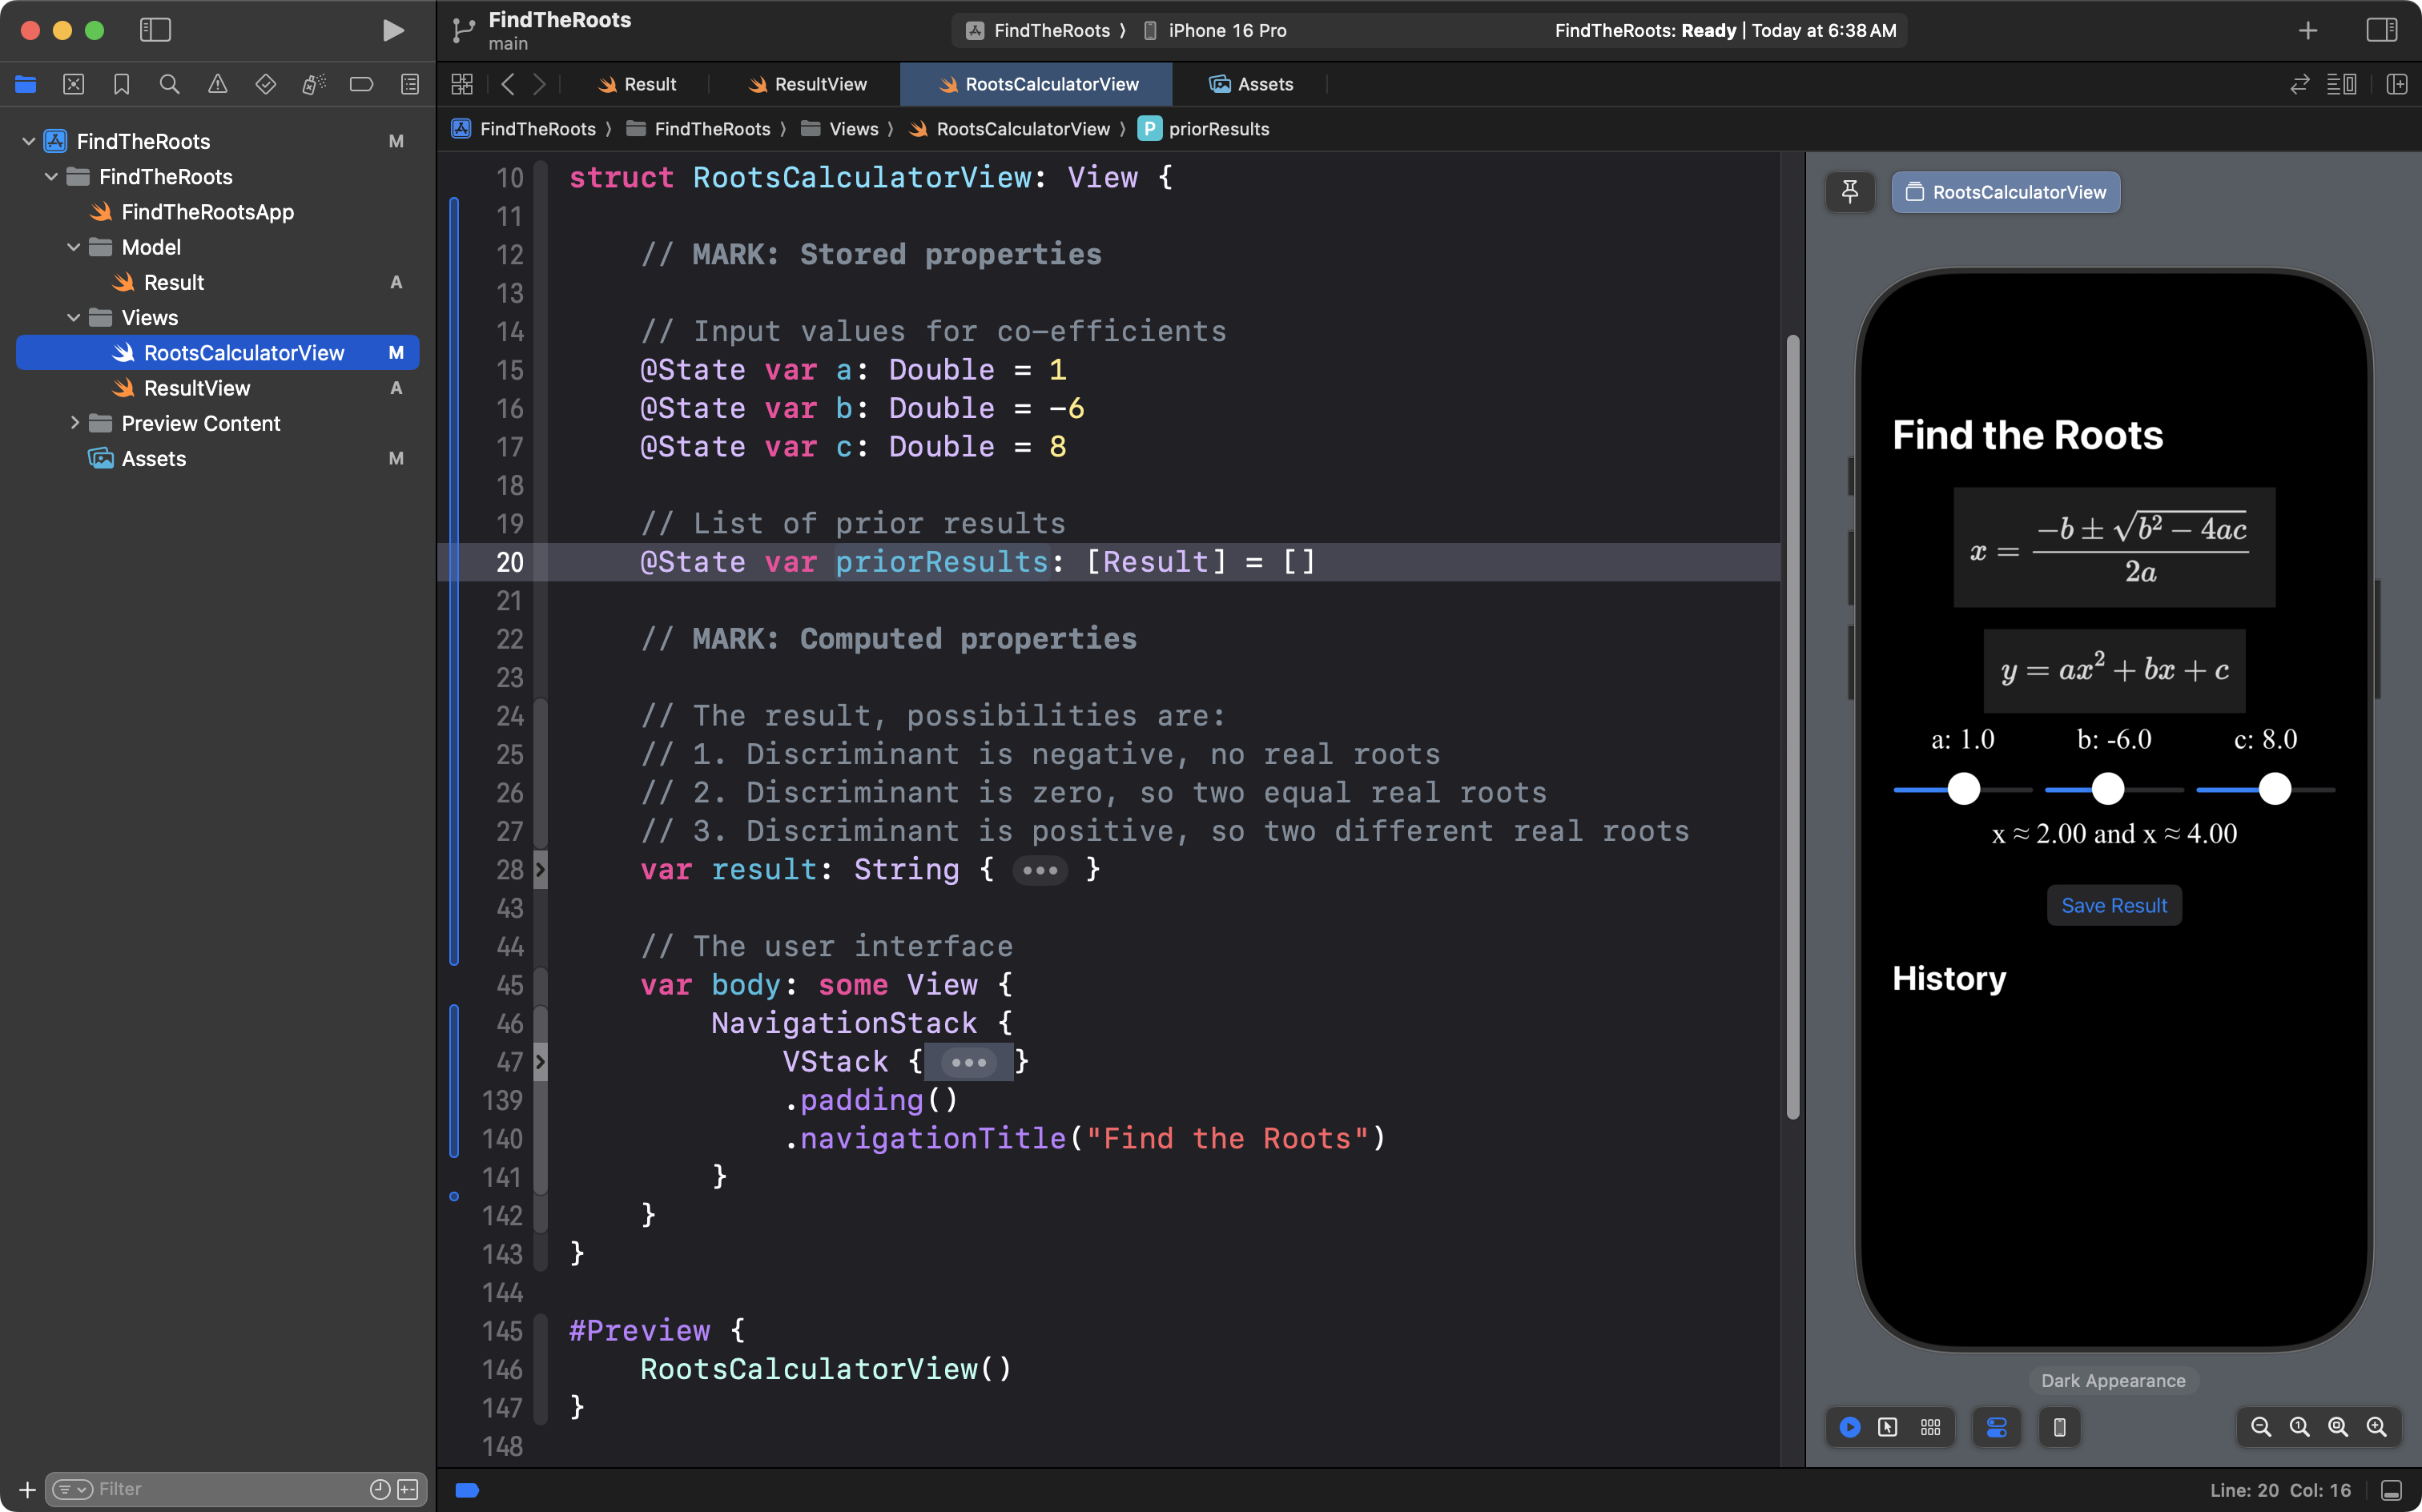Toggle the bottom debug area panel
2422x1512 pixels.
[x=2391, y=1490]
